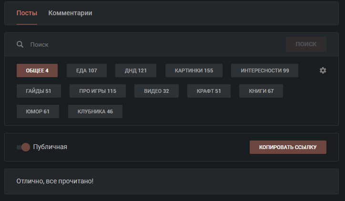345x201 pixels.
Task: Select the ПРО ИГРЫ 115 tag
Action: tap(98, 91)
